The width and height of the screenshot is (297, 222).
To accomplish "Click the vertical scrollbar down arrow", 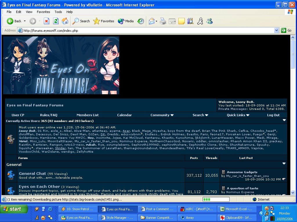I will click(x=293, y=193).
